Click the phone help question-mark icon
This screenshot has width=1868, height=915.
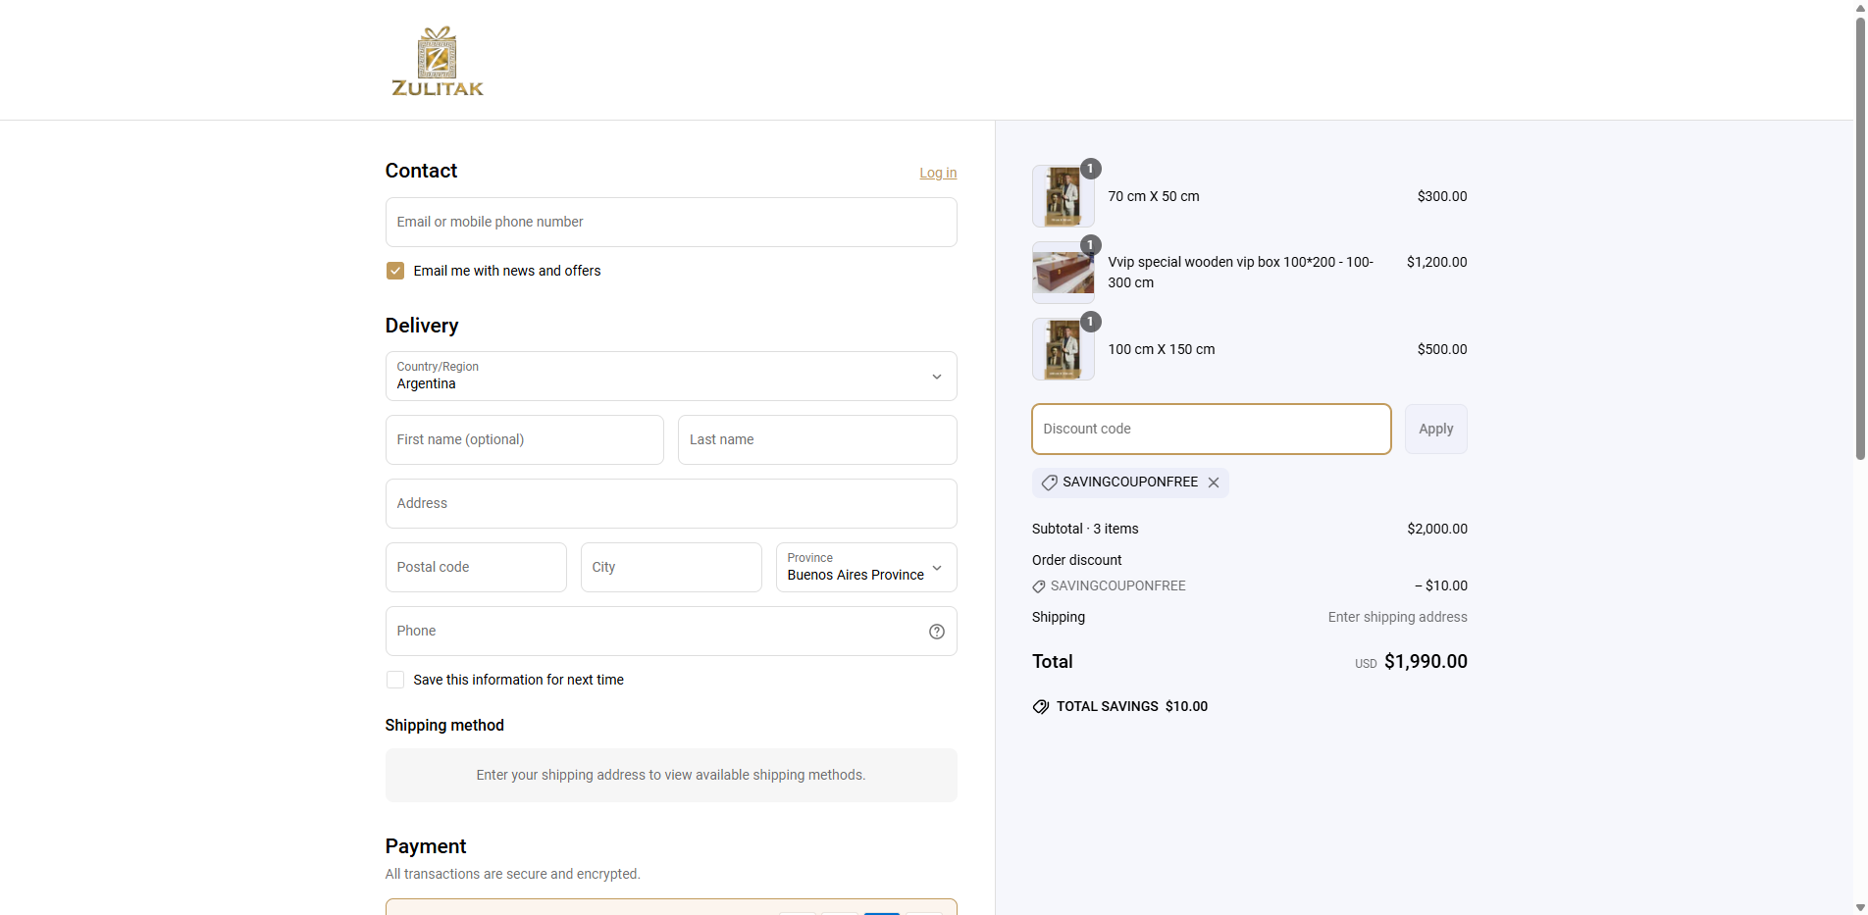(937, 632)
